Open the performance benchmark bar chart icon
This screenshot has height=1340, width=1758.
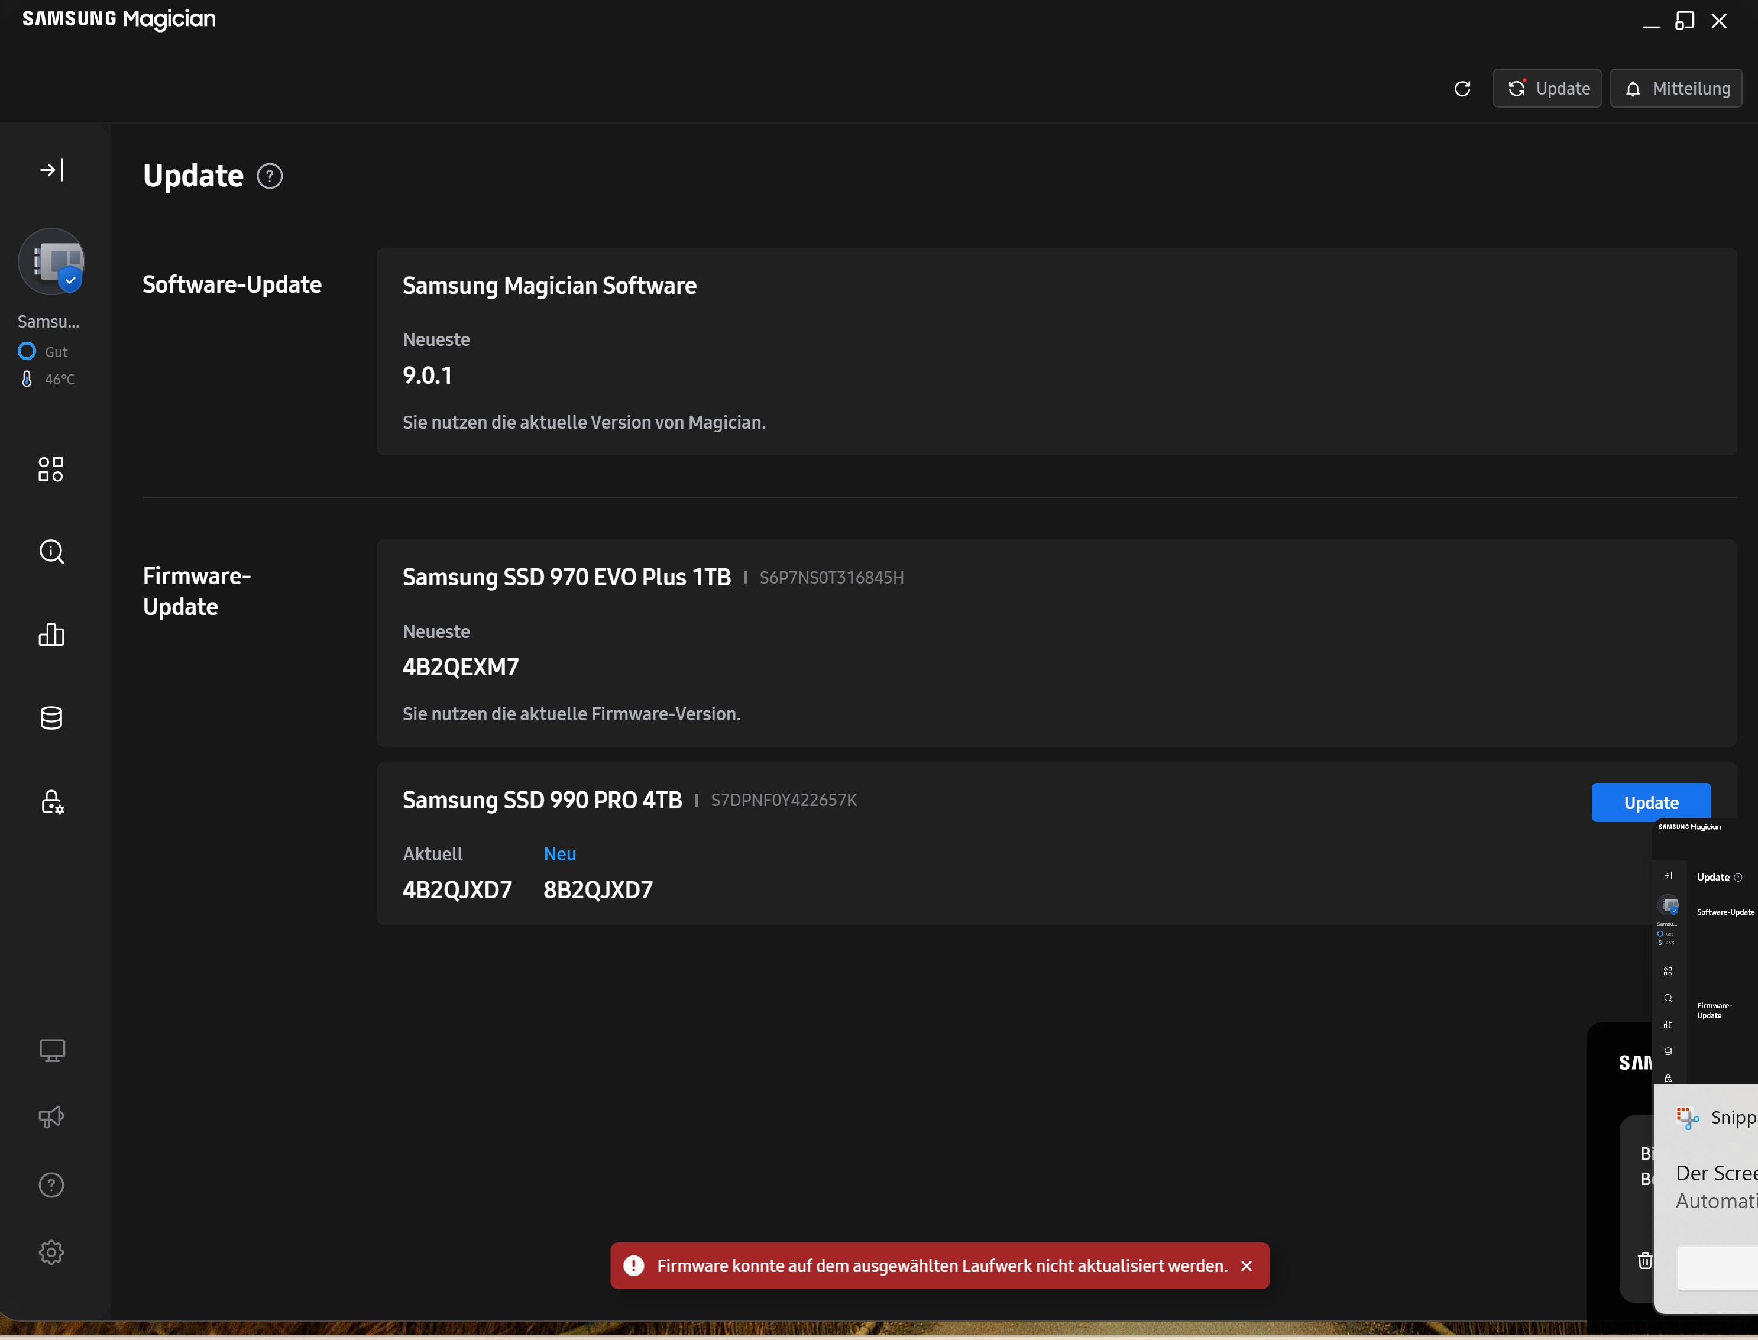pyautogui.click(x=51, y=635)
